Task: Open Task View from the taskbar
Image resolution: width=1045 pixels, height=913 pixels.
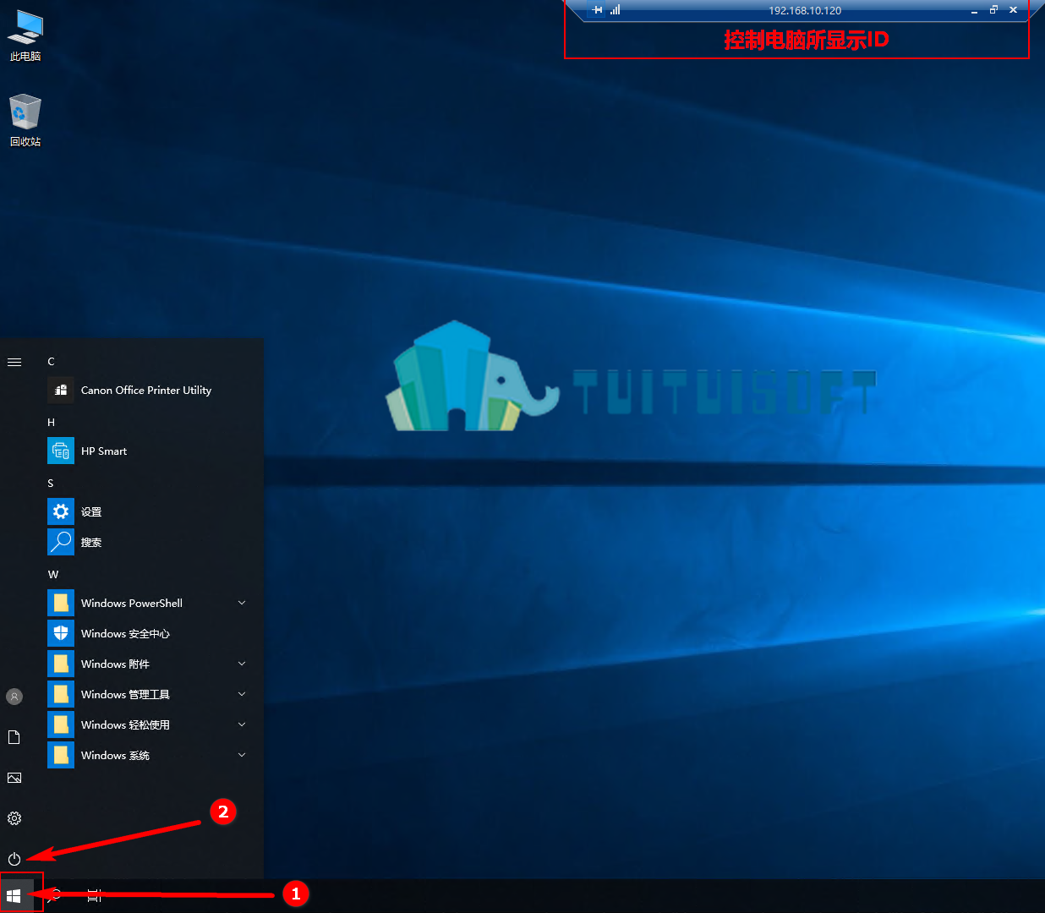Action: click(x=94, y=895)
